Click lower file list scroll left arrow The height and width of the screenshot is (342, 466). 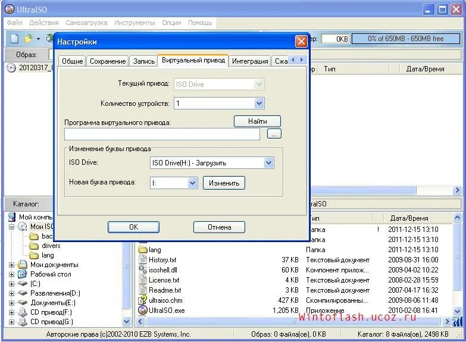(x=141, y=322)
